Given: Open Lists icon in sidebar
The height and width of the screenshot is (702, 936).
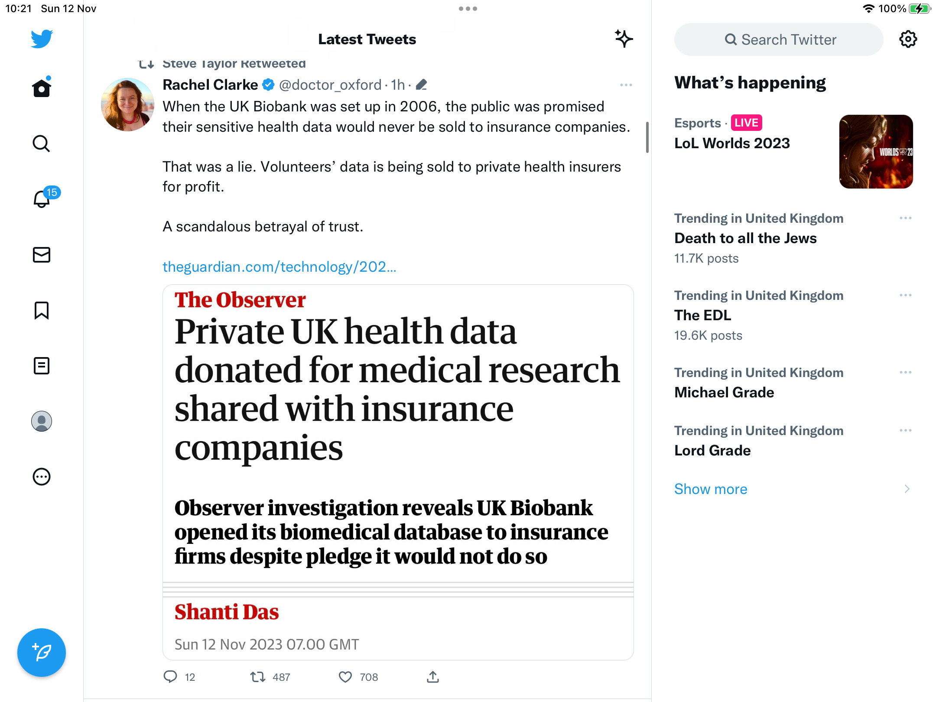Looking at the screenshot, I should pos(42,366).
